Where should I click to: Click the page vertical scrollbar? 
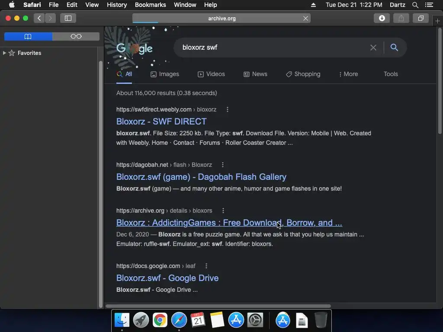click(440, 82)
